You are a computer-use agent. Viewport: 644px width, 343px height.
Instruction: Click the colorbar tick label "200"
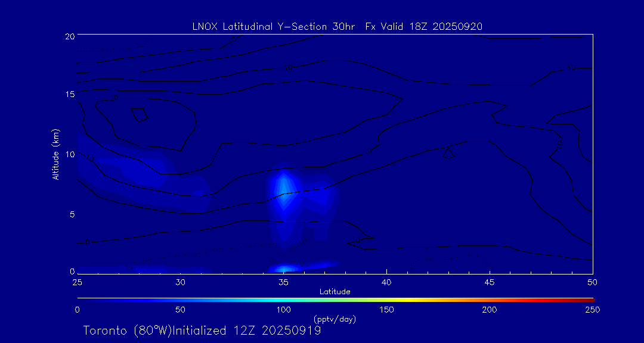coord(490,310)
